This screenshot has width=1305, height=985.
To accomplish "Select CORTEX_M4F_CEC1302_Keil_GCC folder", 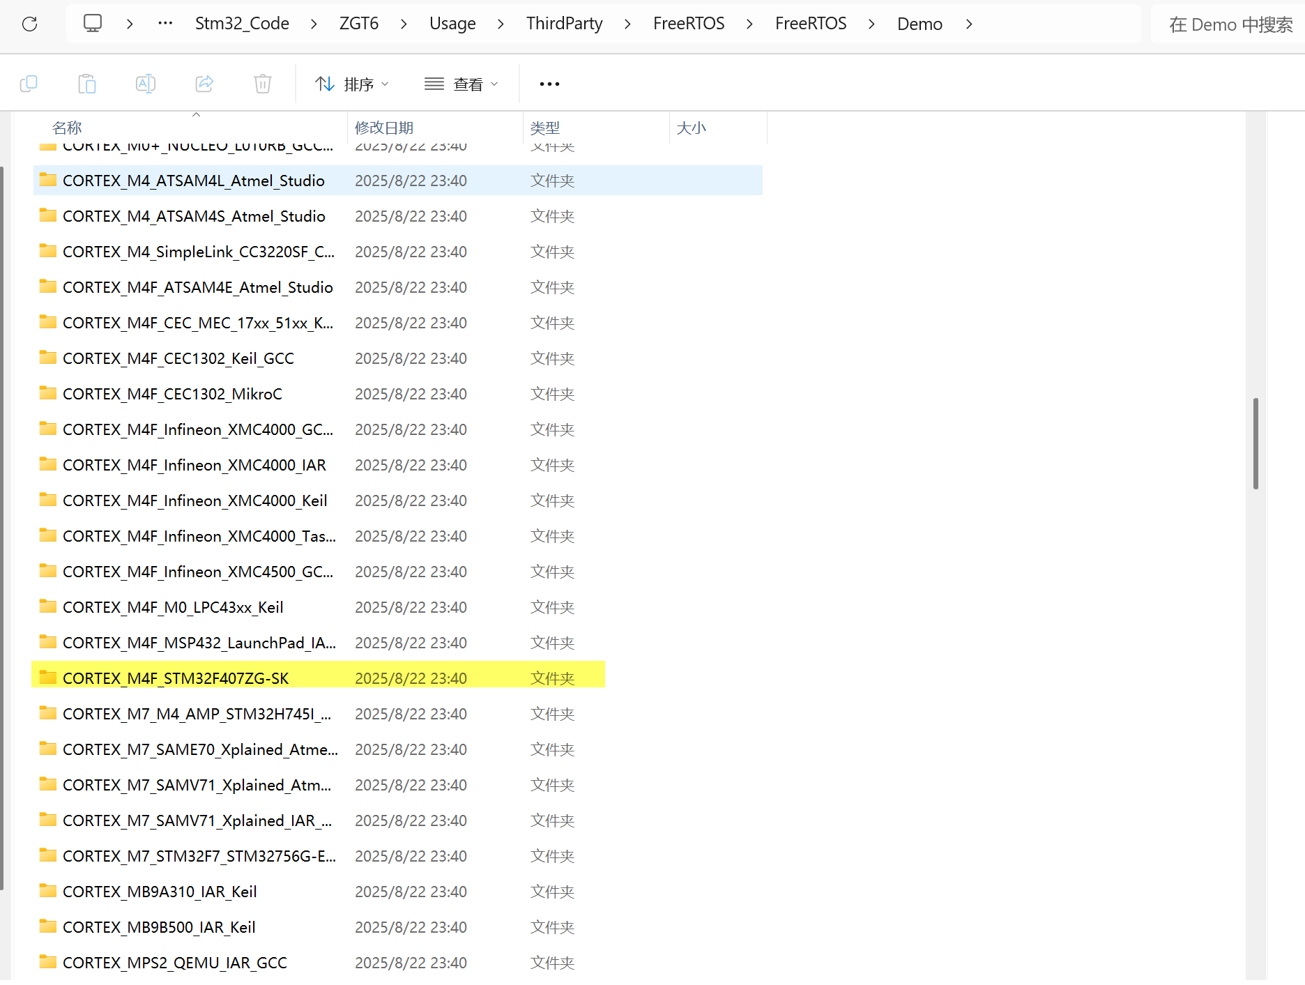I will (397, 358).
